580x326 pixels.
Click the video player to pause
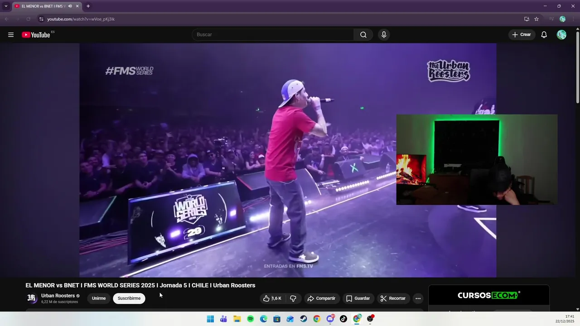288,160
